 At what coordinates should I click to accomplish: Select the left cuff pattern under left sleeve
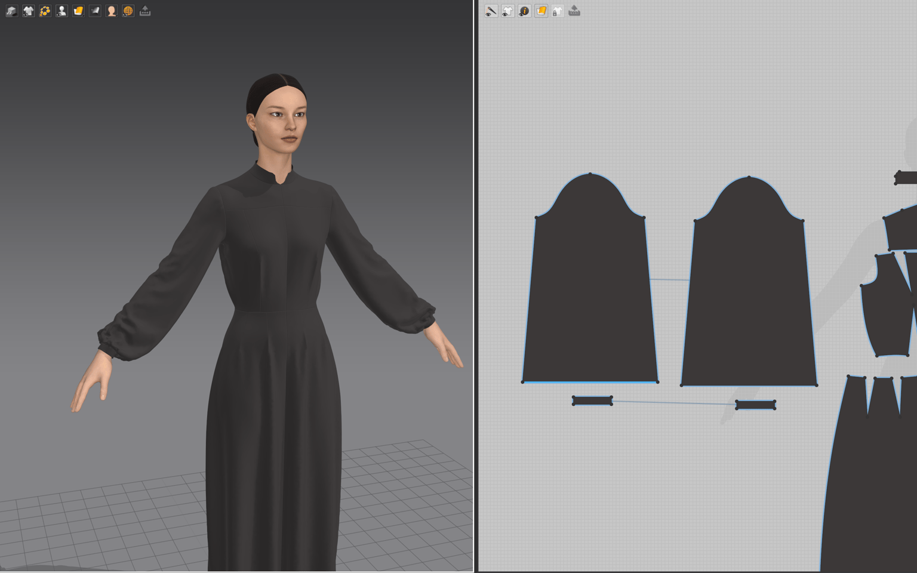click(x=592, y=401)
